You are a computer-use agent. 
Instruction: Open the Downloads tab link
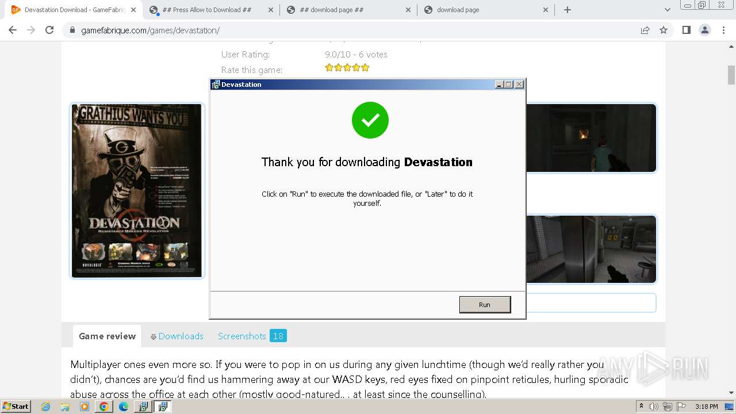(x=177, y=336)
